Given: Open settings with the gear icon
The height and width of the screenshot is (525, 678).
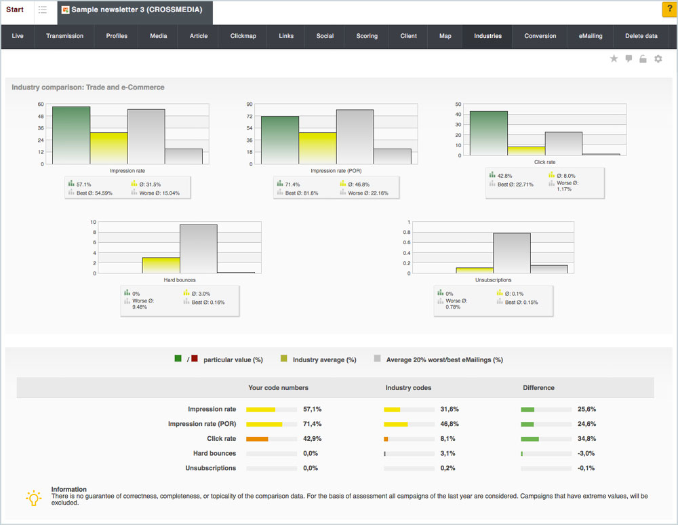Looking at the screenshot, I should click(x=658, y=59).
